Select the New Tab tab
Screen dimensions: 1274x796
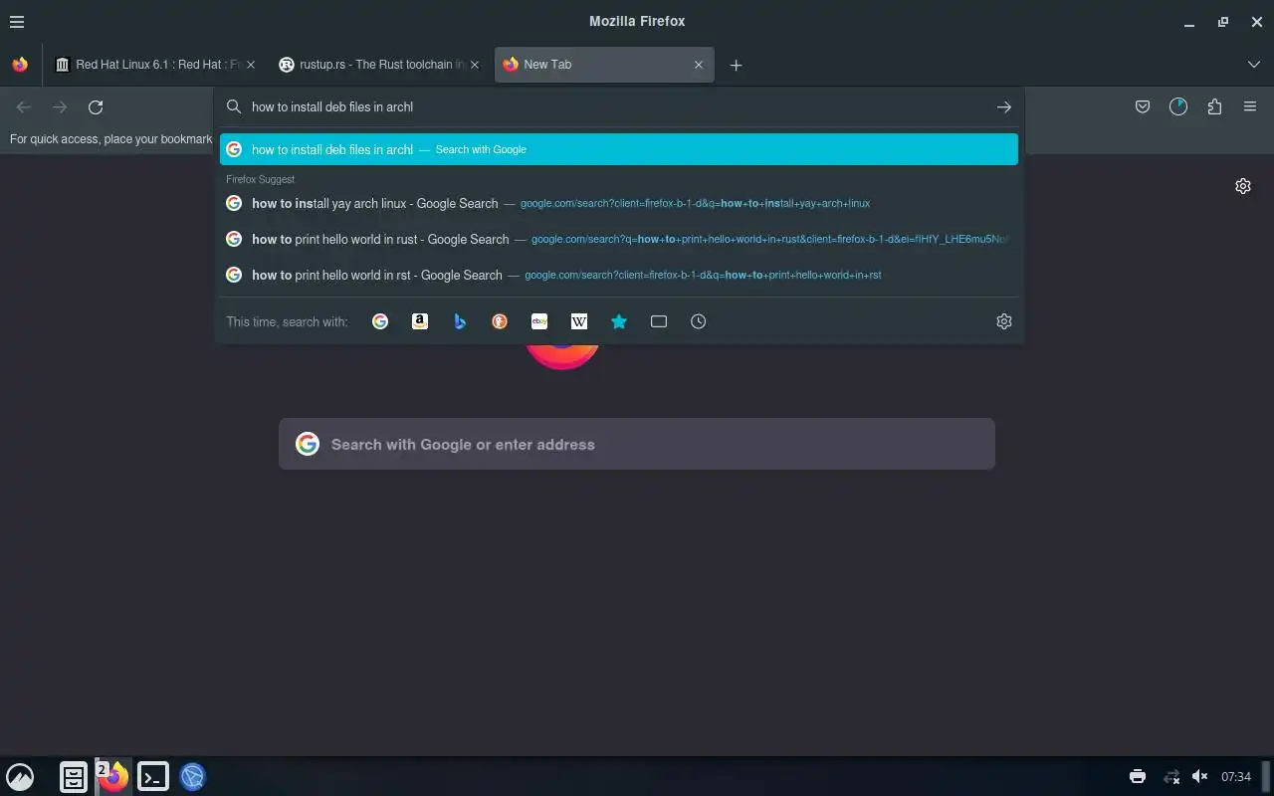[604, 65]
